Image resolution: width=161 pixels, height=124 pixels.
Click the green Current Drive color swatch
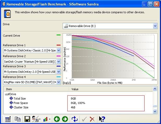point(58,35)
